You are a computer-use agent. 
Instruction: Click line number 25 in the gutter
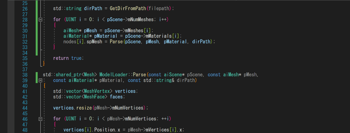click(25, 3)
